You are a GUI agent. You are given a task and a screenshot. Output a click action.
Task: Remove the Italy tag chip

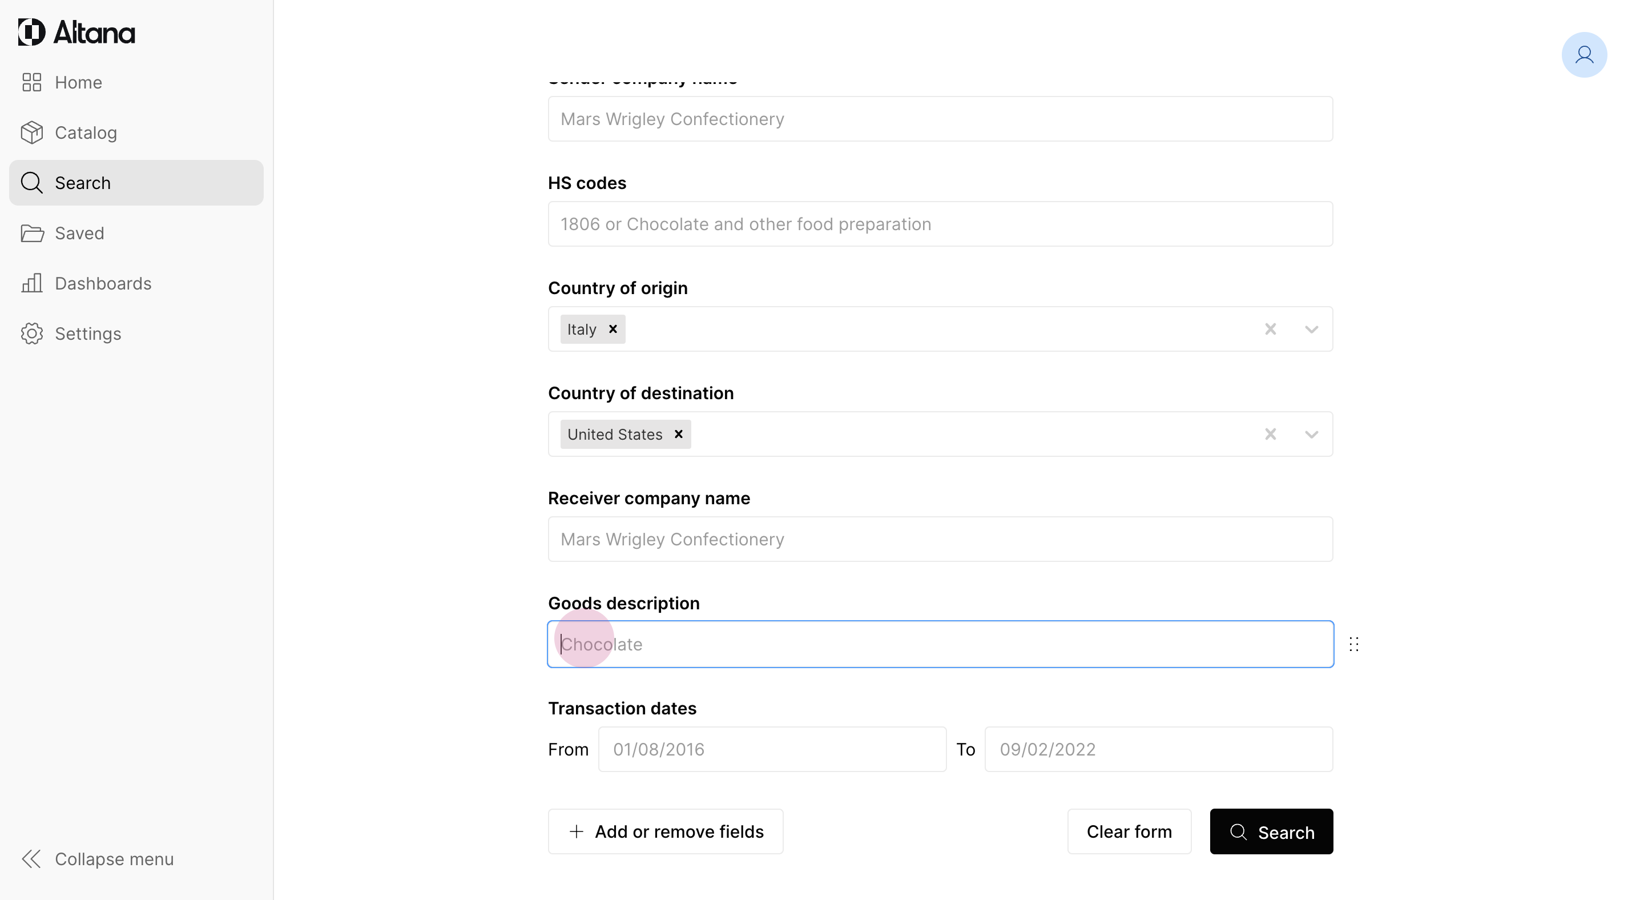pyautogui.click(x=613, y=329)
